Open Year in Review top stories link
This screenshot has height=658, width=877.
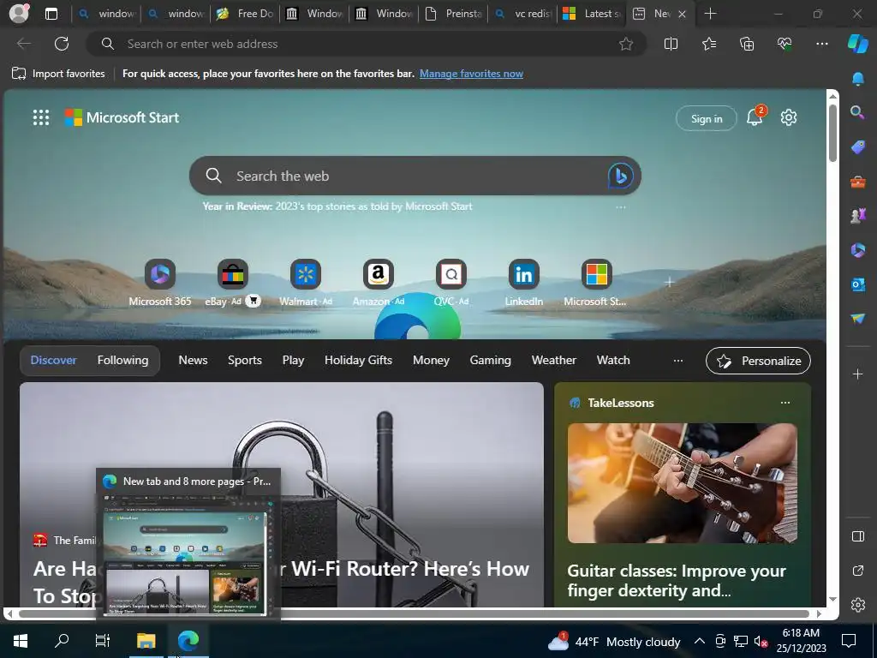(337, 206)
